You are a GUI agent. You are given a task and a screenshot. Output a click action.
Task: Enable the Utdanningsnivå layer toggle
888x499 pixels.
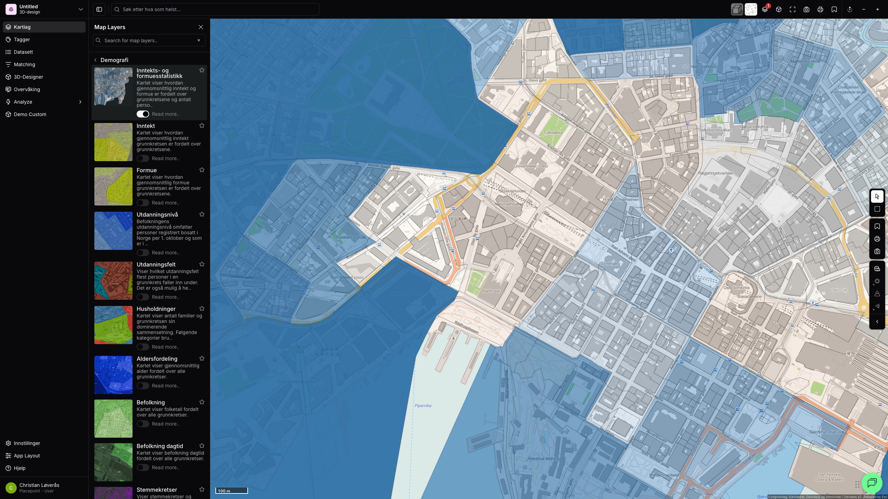(143, 253)
